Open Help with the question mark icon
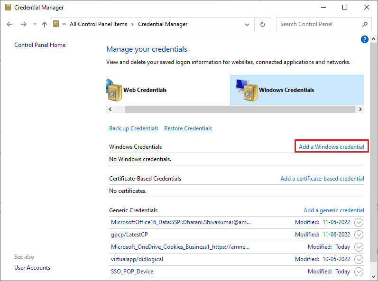Viewport: 378px width, 281px height. [365, 39]
